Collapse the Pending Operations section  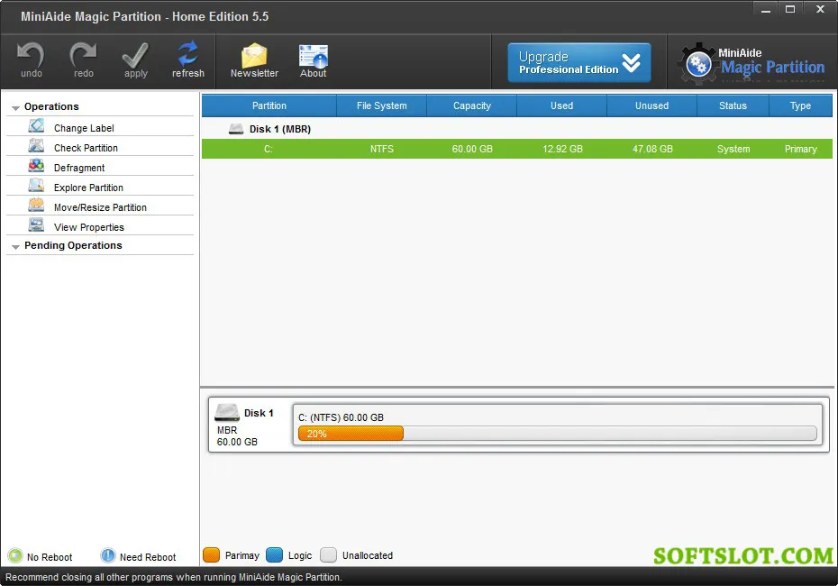(x=15, y=246)
